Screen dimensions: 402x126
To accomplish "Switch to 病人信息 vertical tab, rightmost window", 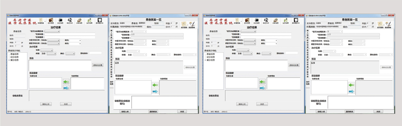I will click(308, 34).
